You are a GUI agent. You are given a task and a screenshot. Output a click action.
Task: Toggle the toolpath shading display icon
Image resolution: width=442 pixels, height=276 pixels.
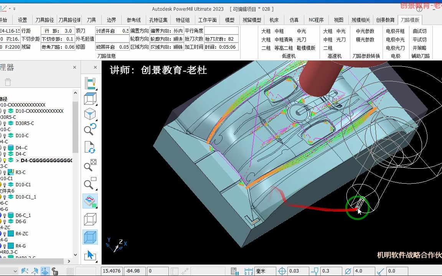coord(90,201)
